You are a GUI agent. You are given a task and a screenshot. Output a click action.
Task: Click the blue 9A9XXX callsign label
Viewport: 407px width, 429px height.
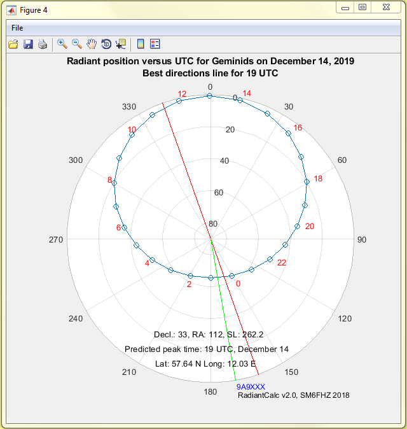click(251, 387)
